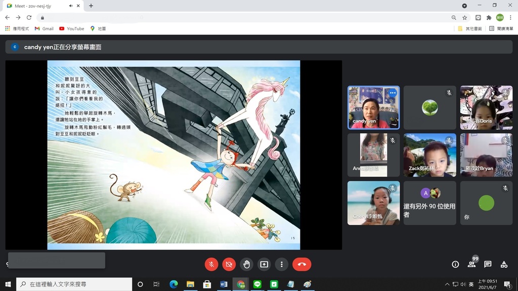Open the Gmail bookmark
518x291 pixels.
(x=44, y=29)
